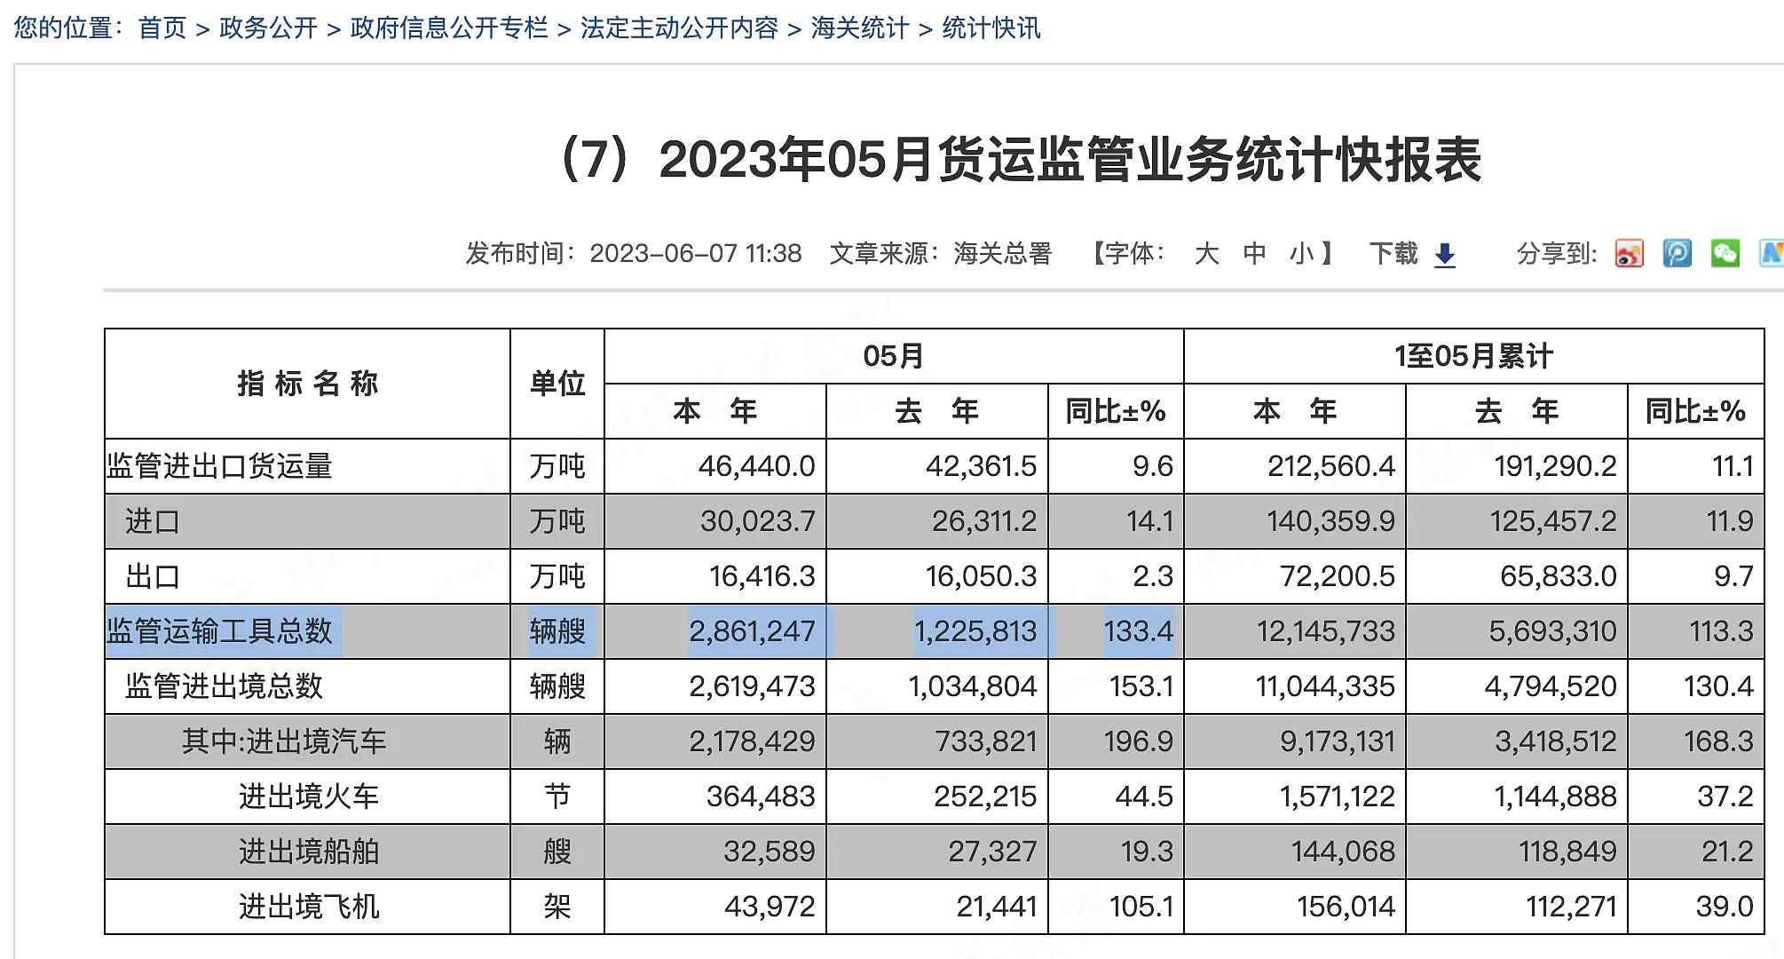Go to 政务公开 breadcrumb
The width and height of the screenshot is (1784, 959).
(268, 28)
